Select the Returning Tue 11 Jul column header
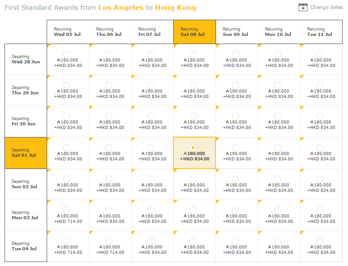This screenshot has height=266, width=348. (x=321, y=32)
